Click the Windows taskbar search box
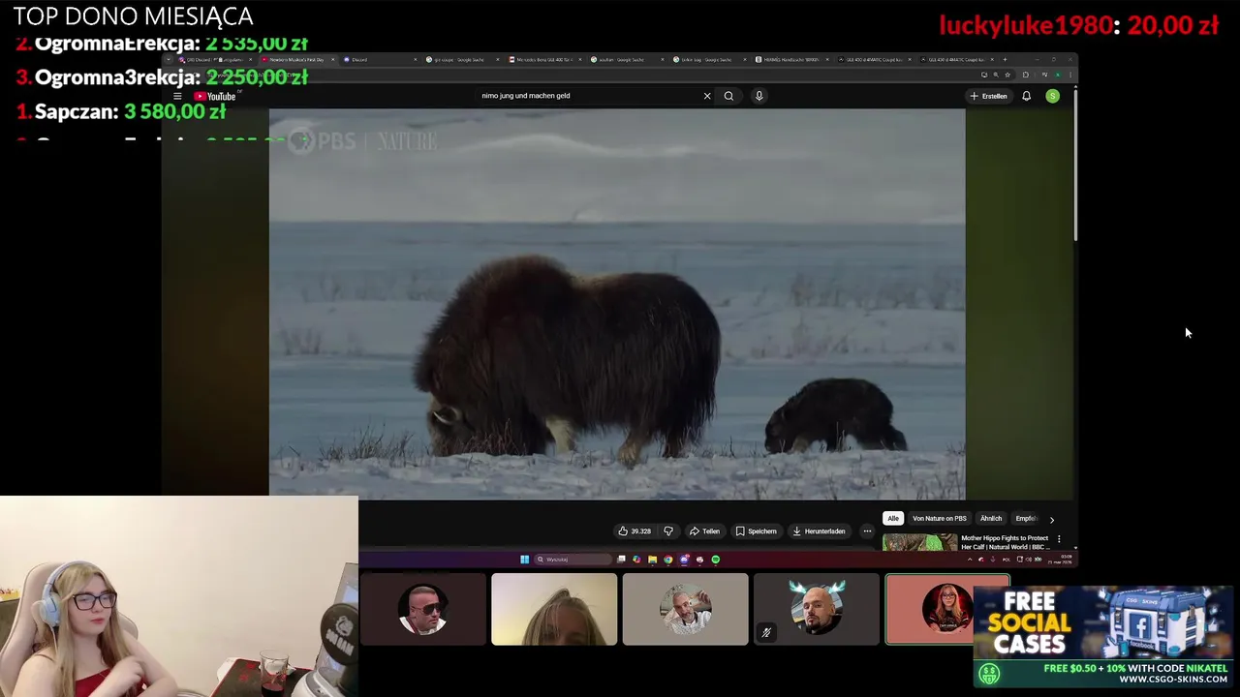The width and height of the screenshot is (1240, 697). pyautogui.click(x=573, y=560)
